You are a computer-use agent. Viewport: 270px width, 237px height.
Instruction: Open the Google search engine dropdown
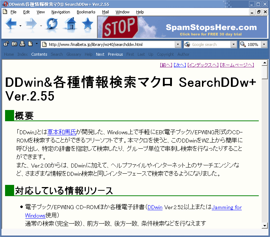tap(233, 45)
